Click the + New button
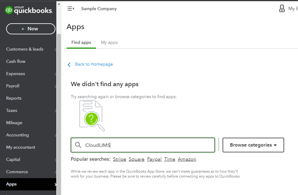The image size is (298, 195). [30, 29]
